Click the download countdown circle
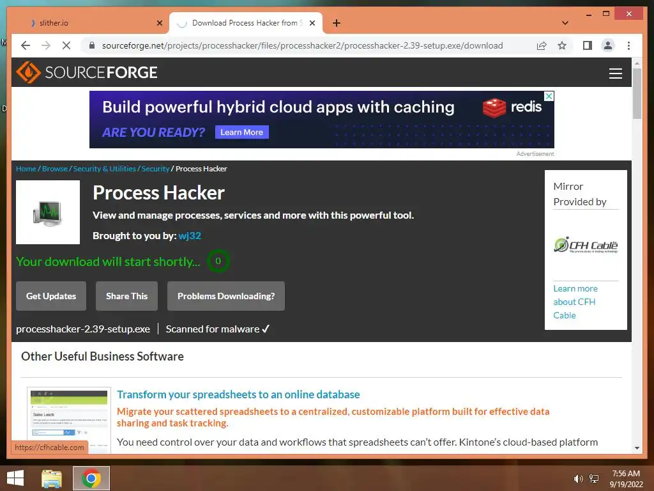Image resolution: width=654 pixels, height=491 pixels. pyautogui.click(x=218, y=261)
